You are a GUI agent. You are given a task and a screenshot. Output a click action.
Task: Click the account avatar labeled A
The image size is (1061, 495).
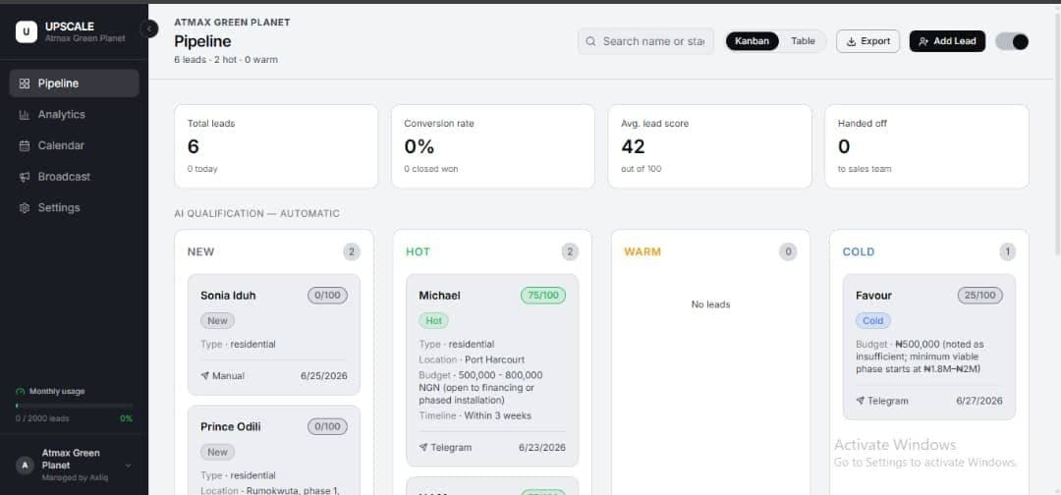click(25, 466)
